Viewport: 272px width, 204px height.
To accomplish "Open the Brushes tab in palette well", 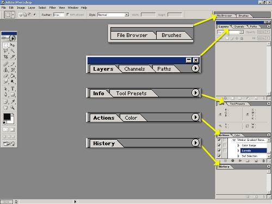I will point(243,16).
